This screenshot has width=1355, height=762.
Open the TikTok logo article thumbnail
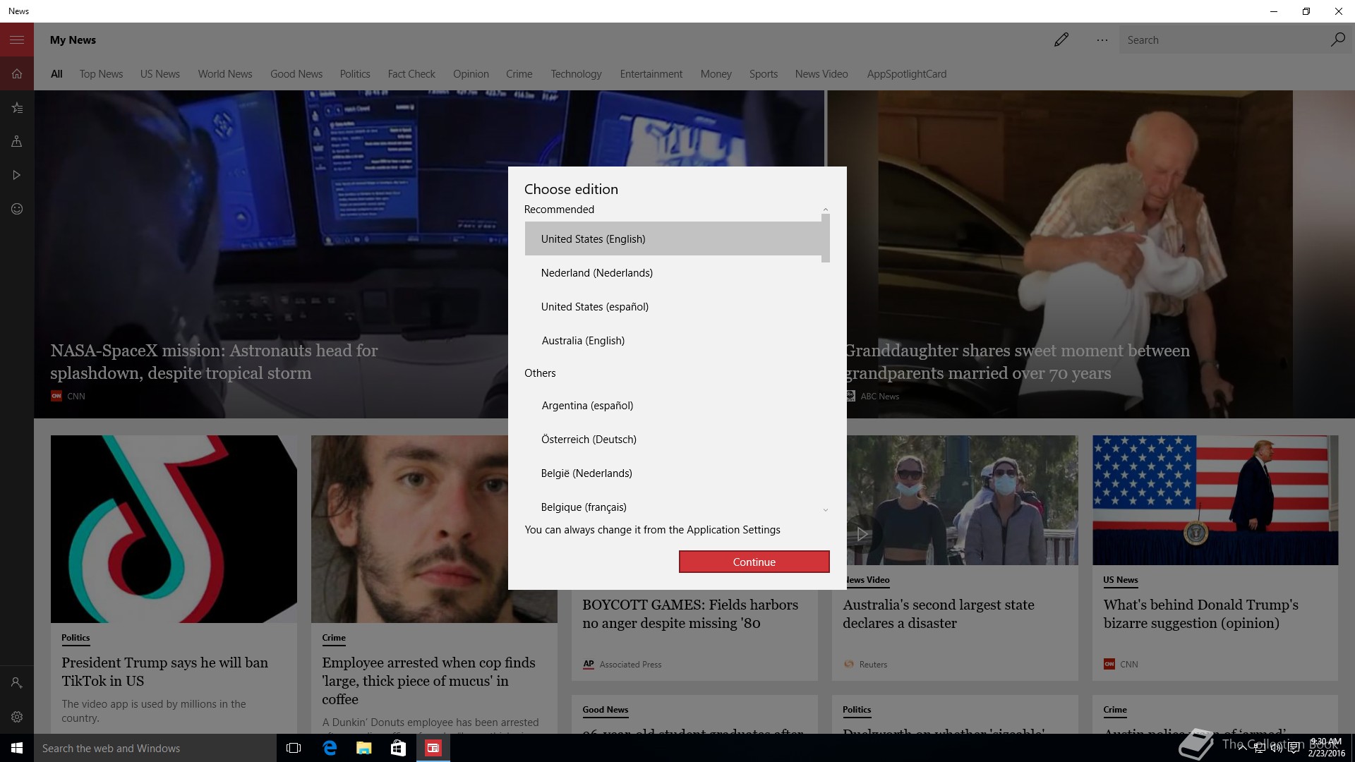[x=174, y=529]
